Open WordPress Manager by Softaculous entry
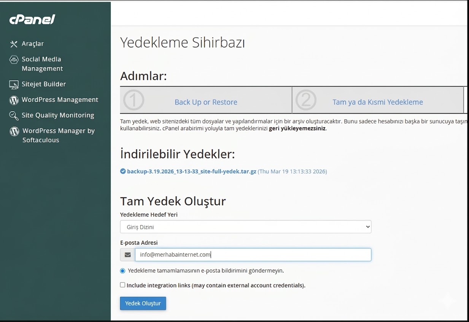 [58, 135]
